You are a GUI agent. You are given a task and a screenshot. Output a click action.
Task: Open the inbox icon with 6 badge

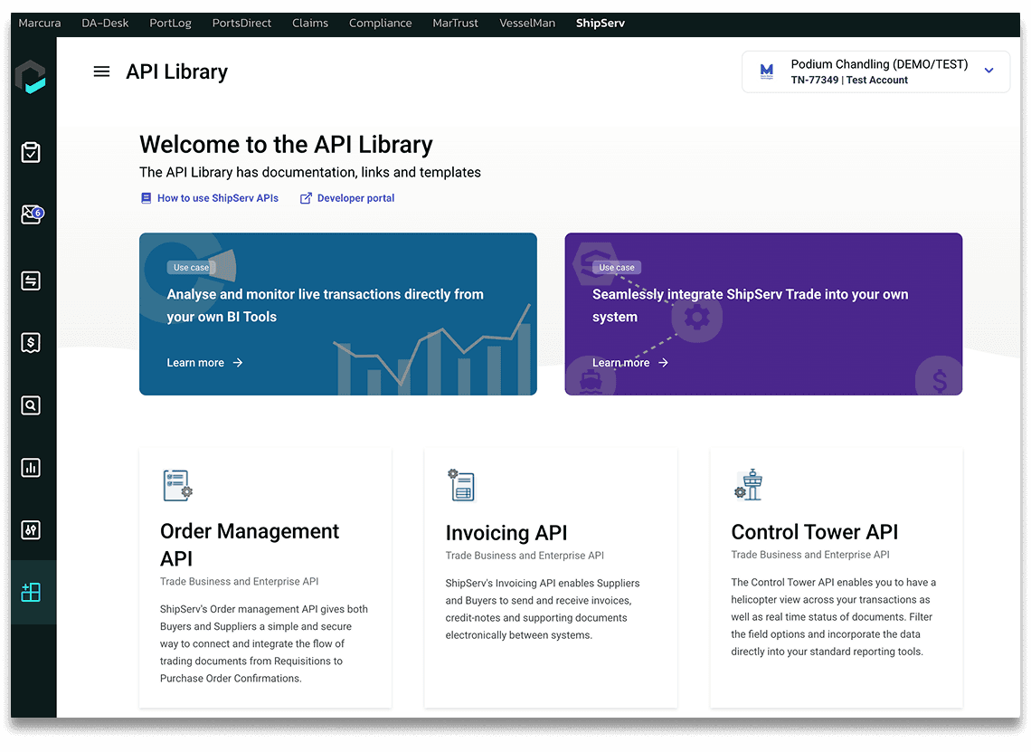(31, 214)
